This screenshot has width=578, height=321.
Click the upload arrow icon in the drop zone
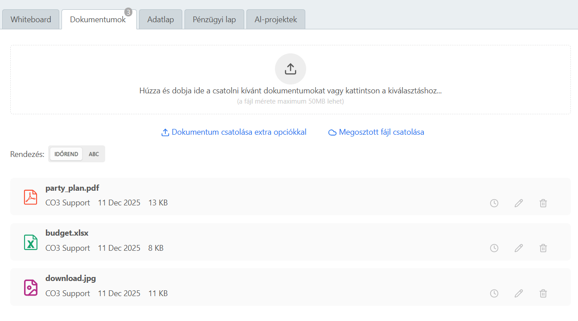point(290,68)
